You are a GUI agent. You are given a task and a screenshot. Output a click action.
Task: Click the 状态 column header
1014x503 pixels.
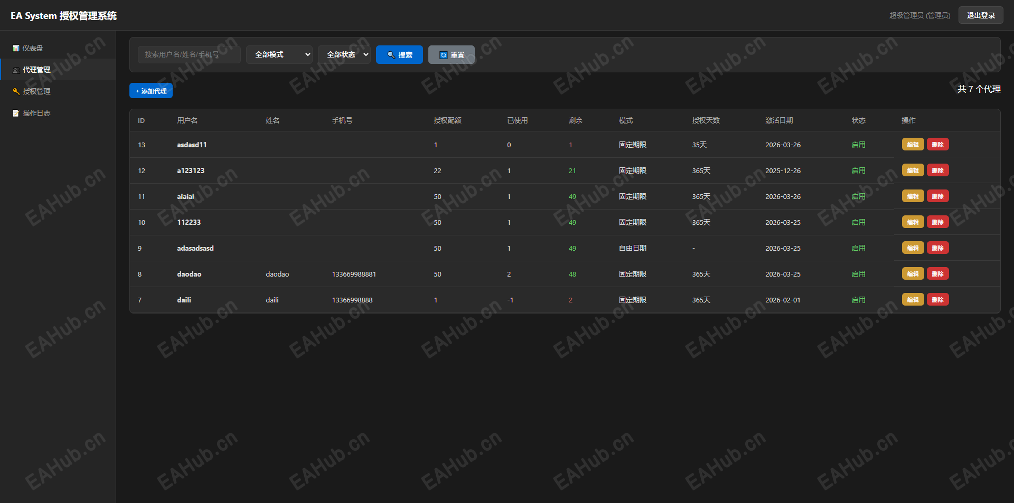click(859, 120)
